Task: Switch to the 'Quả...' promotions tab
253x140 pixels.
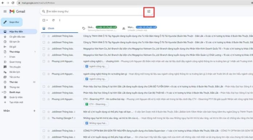Action: pos(100,28)
